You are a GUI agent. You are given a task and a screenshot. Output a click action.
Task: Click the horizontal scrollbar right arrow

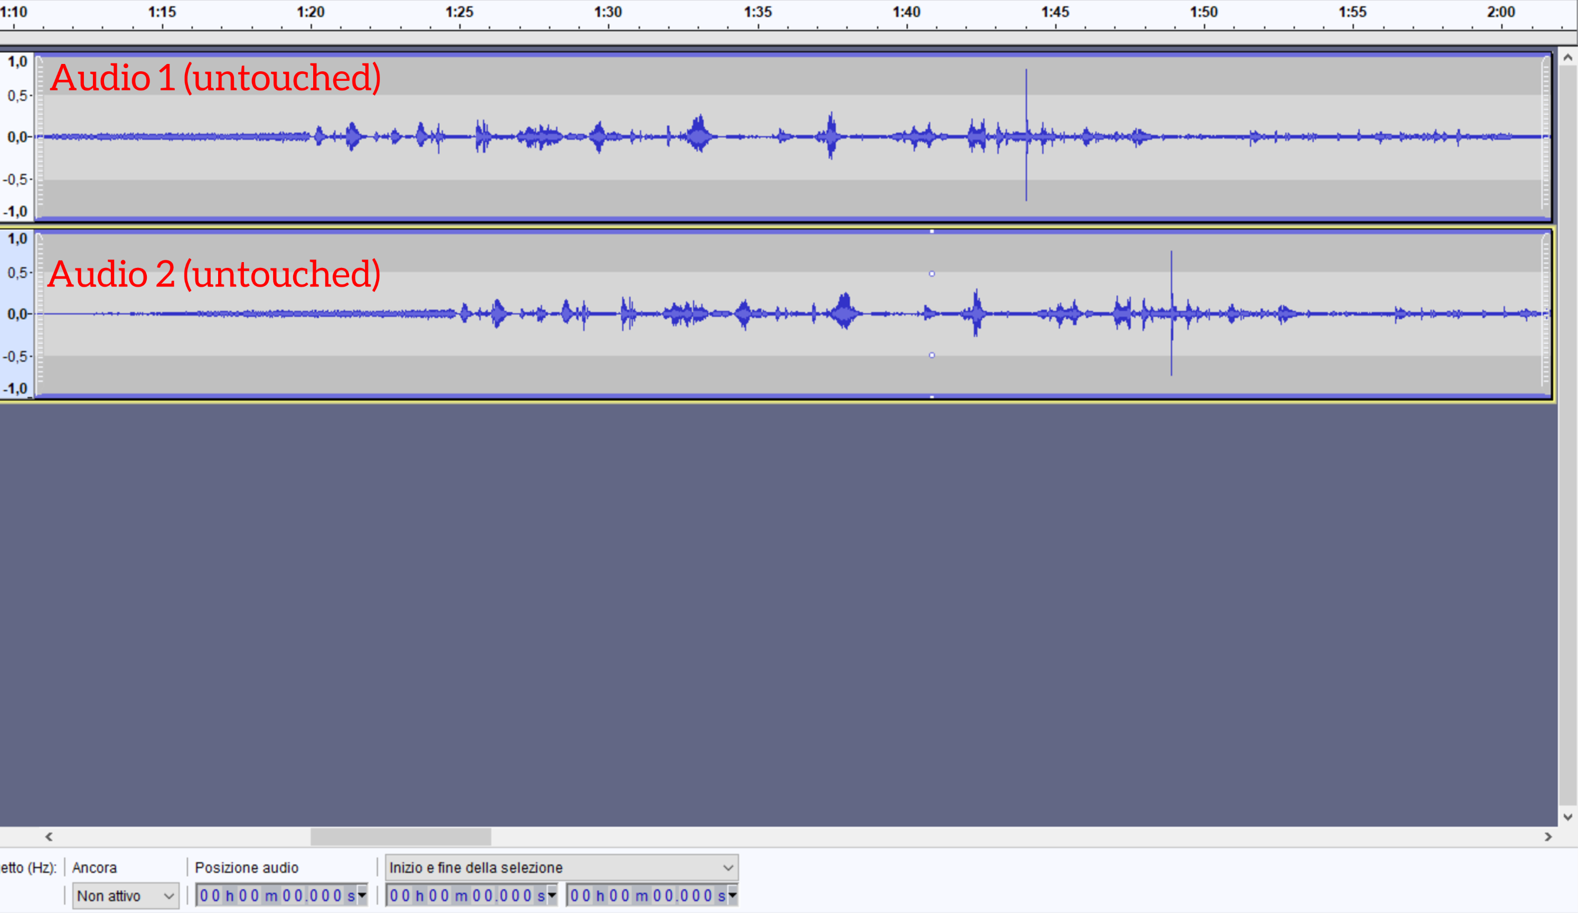pyautogui.click(x=1548, y=836)
